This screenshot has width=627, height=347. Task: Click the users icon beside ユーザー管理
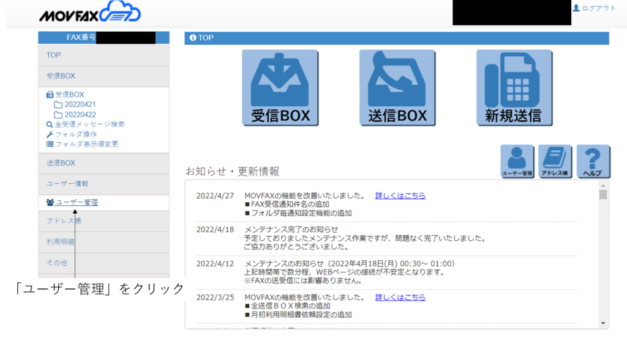(50, 202)
